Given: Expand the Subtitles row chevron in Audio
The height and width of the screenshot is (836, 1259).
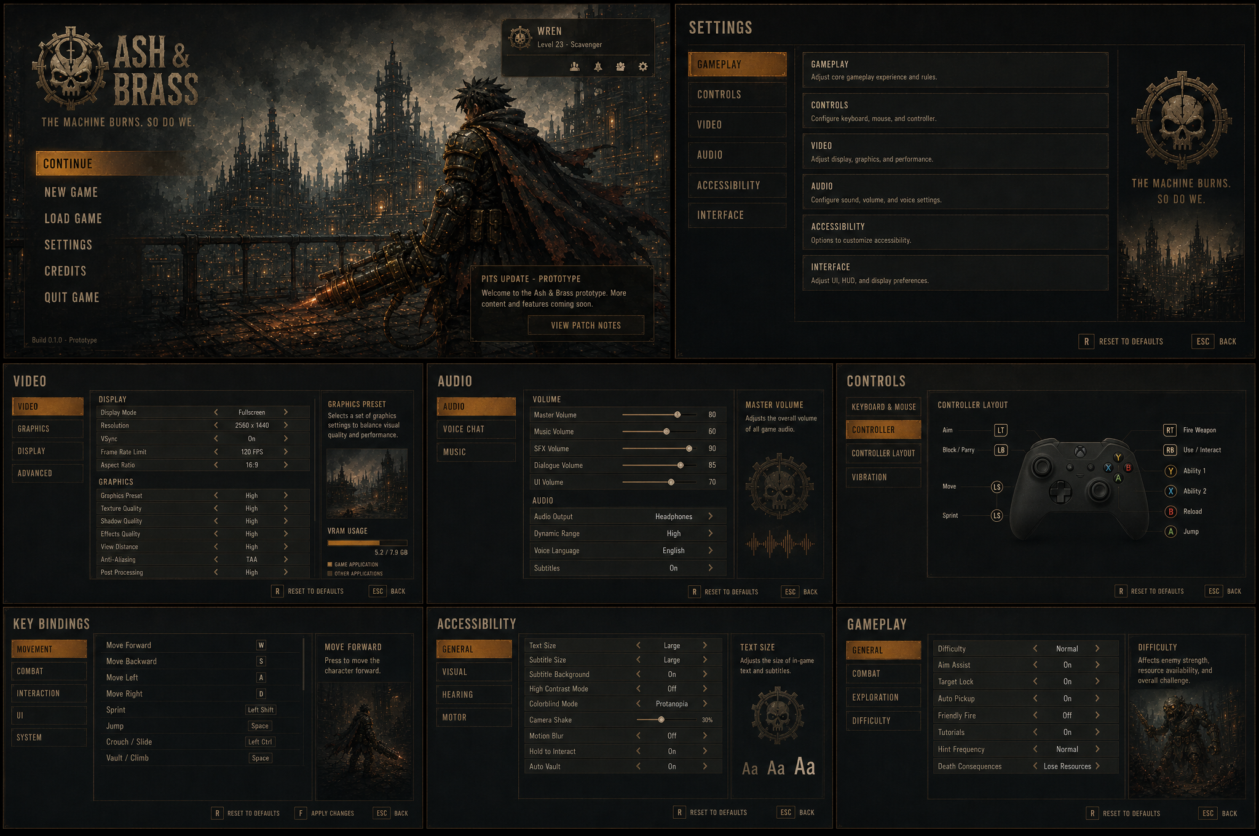Looking at the screenshot, I should coord(710,568).
